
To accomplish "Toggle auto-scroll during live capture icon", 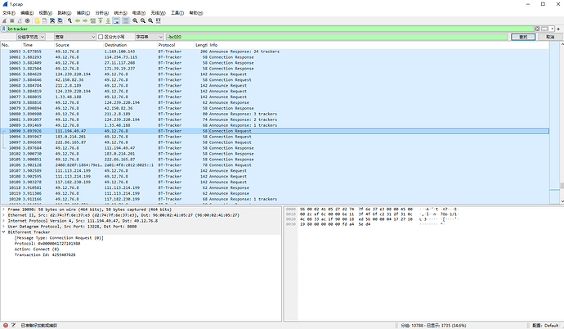I will click(x=116, y=21).
